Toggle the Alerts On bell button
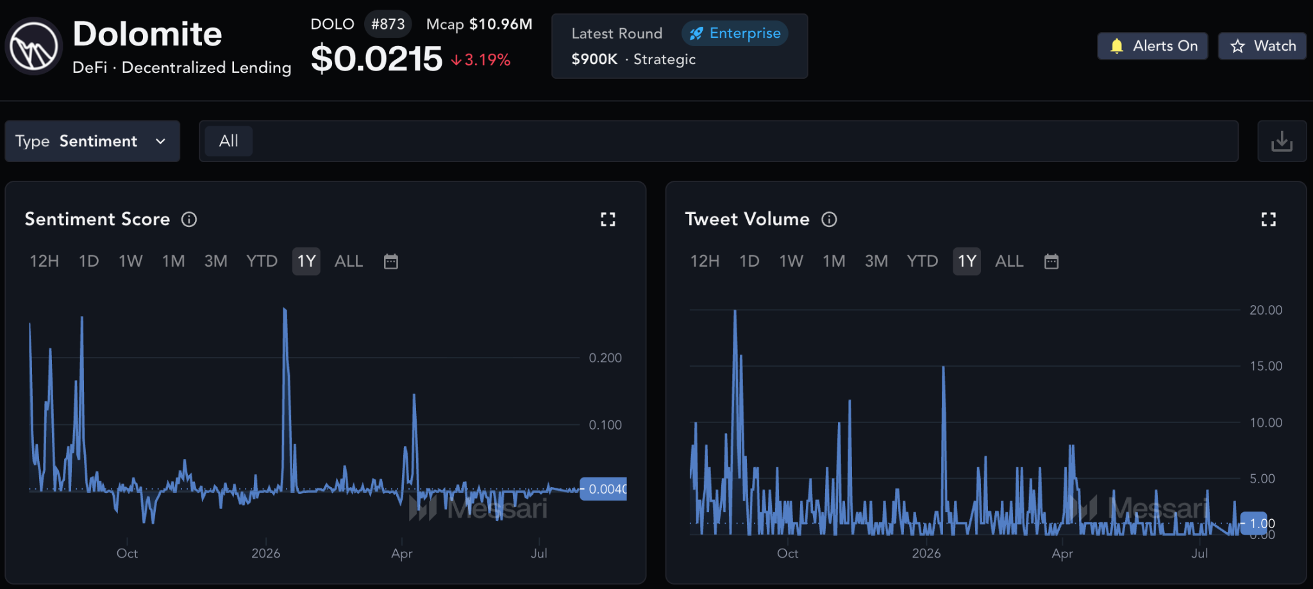This screenshot has width=1313, height=589. (x=1153, y=46)
